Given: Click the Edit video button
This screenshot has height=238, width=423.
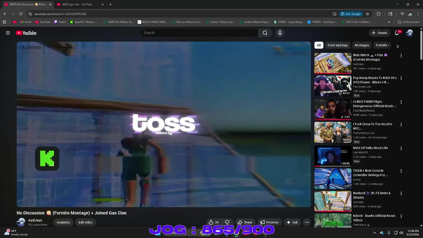Looking at the screenshot, I should pos(85,222).
